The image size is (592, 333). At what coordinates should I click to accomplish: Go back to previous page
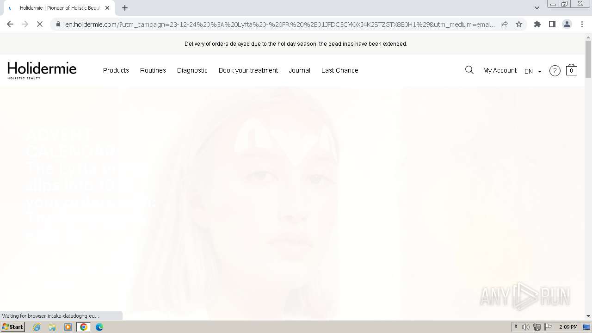point(10,24)
